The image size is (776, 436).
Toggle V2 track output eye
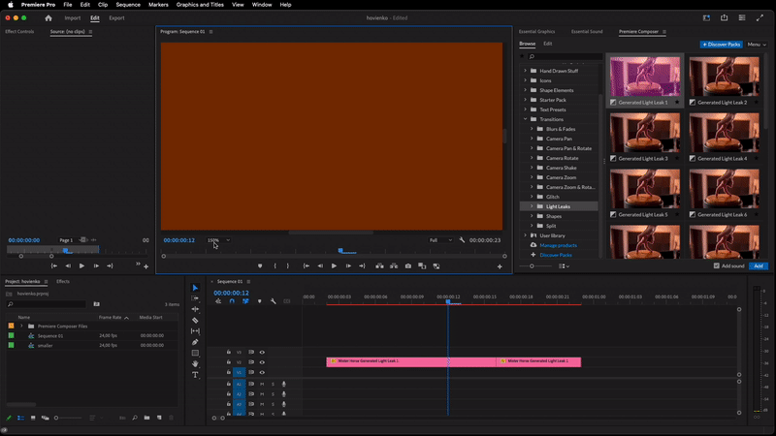coord(262,362)
